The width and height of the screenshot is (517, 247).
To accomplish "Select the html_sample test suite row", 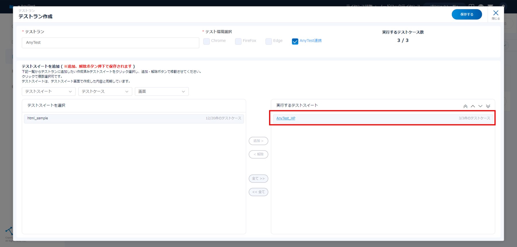I will click(x=134, y=119).
